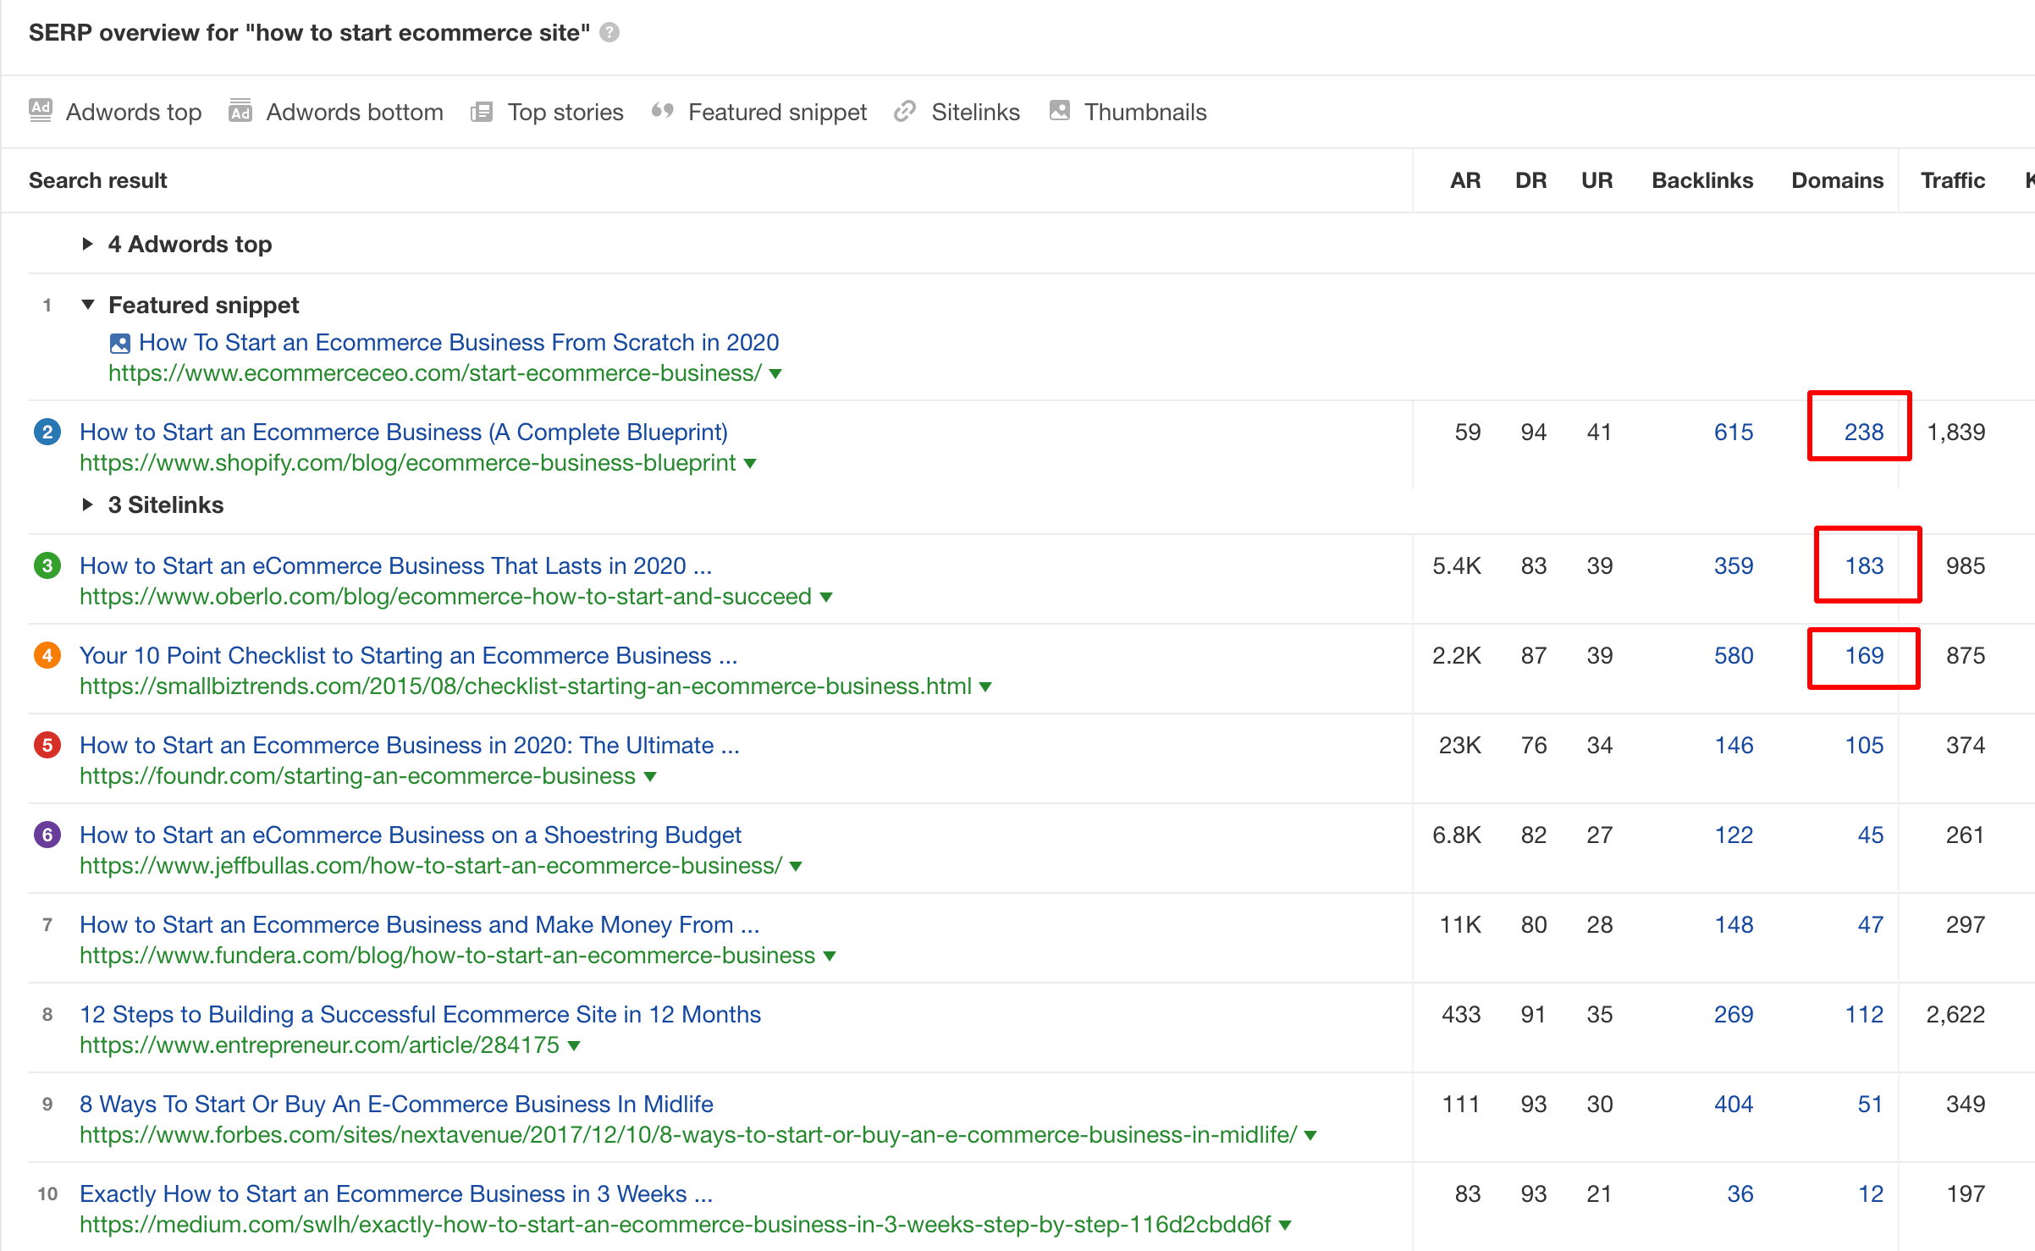2035x1251 pixels.
Task: Open 'Make Money From' fundera result title
Action: pyautogui.click(x=420, y=924)
